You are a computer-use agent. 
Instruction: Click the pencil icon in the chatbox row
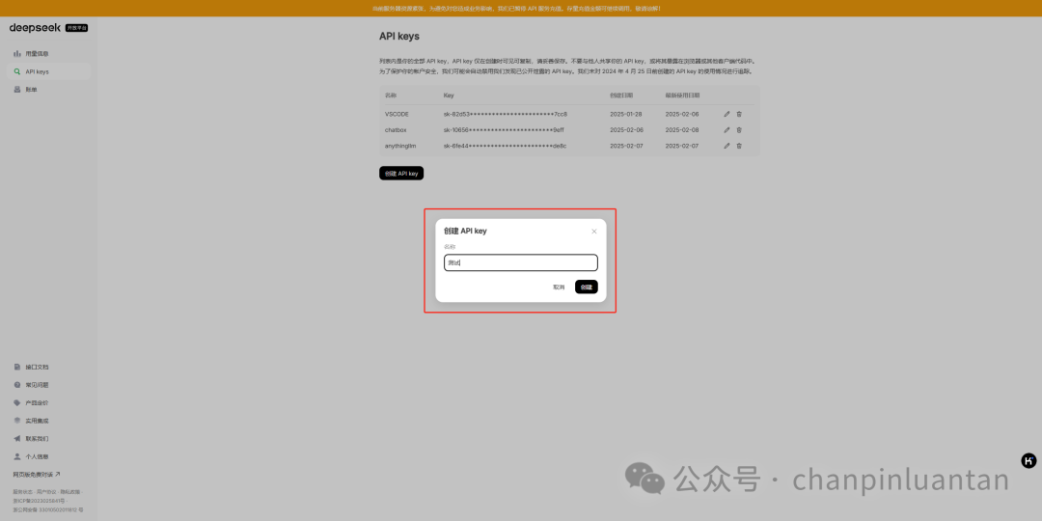(727, 129)
